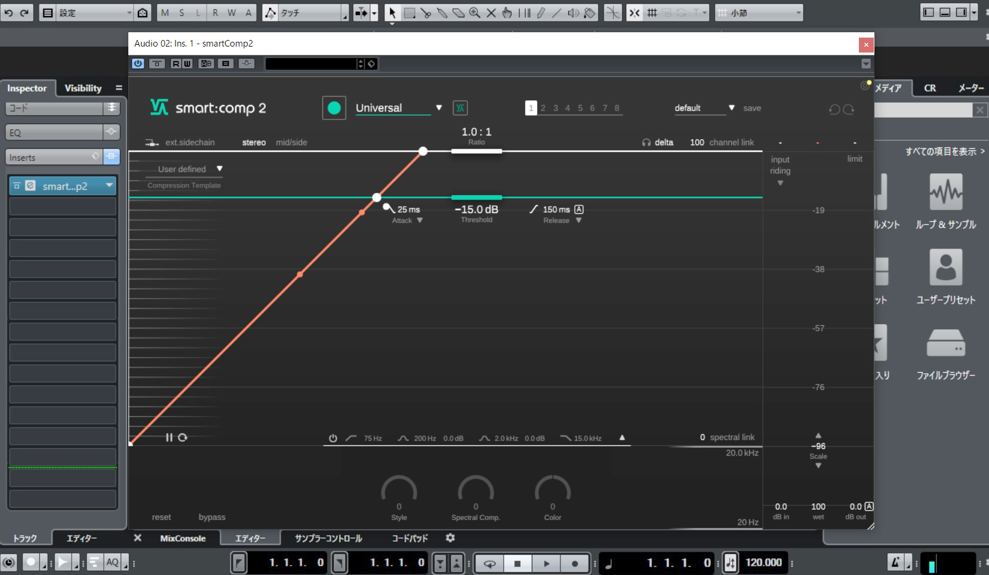The height and width of the screenshot is (575, 989).
Task: Open the chord pads tab in the lower zone
Action: (x=409, y=538)
